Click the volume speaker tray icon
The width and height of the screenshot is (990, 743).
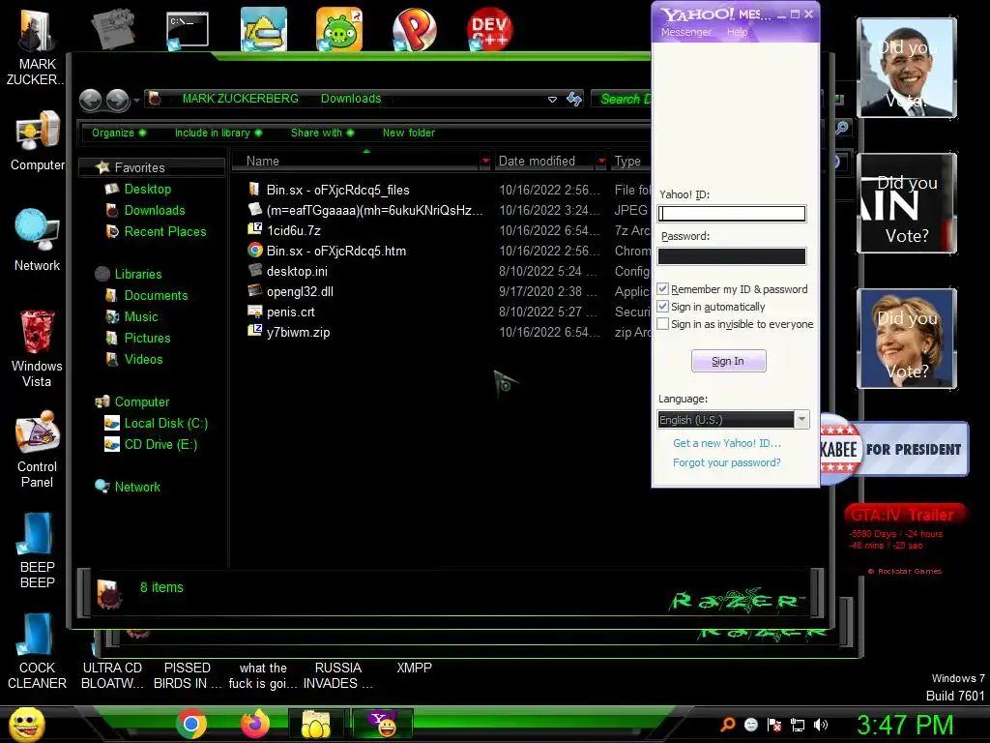click(821, 725)
